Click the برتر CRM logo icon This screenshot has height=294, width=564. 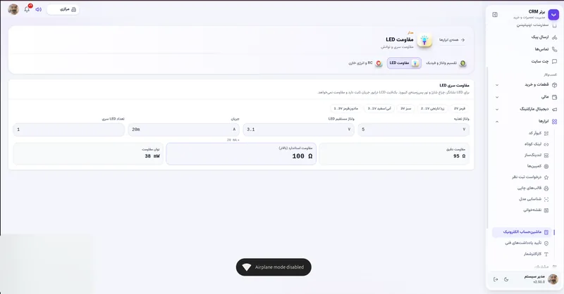[553, 14]
